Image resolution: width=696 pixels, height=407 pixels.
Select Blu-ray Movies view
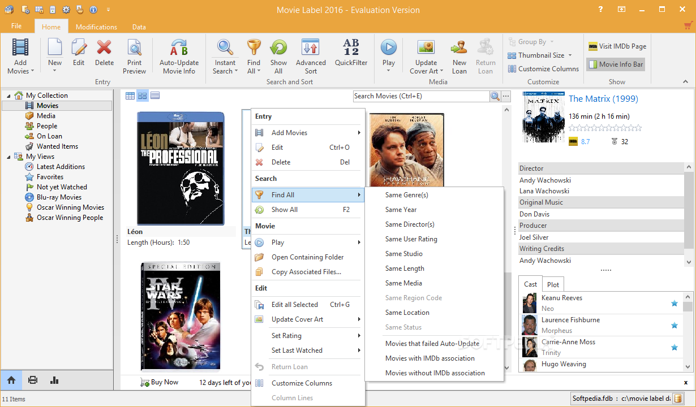click(59, 197)
